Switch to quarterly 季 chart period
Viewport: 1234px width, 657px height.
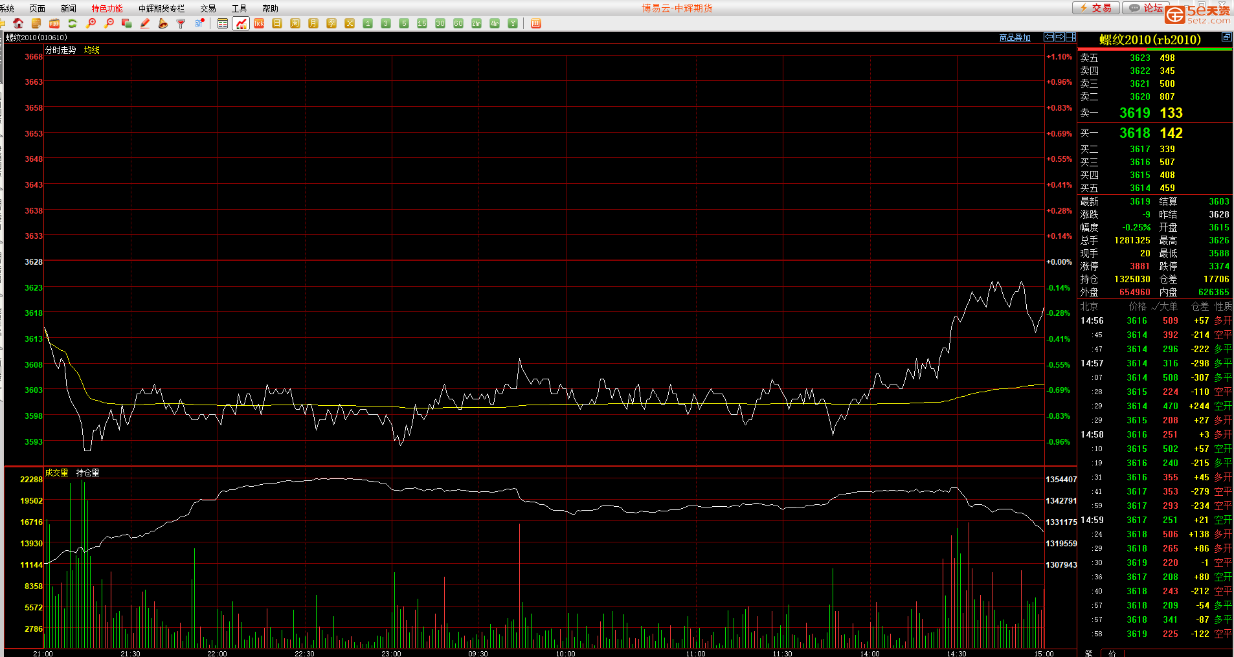331,23
